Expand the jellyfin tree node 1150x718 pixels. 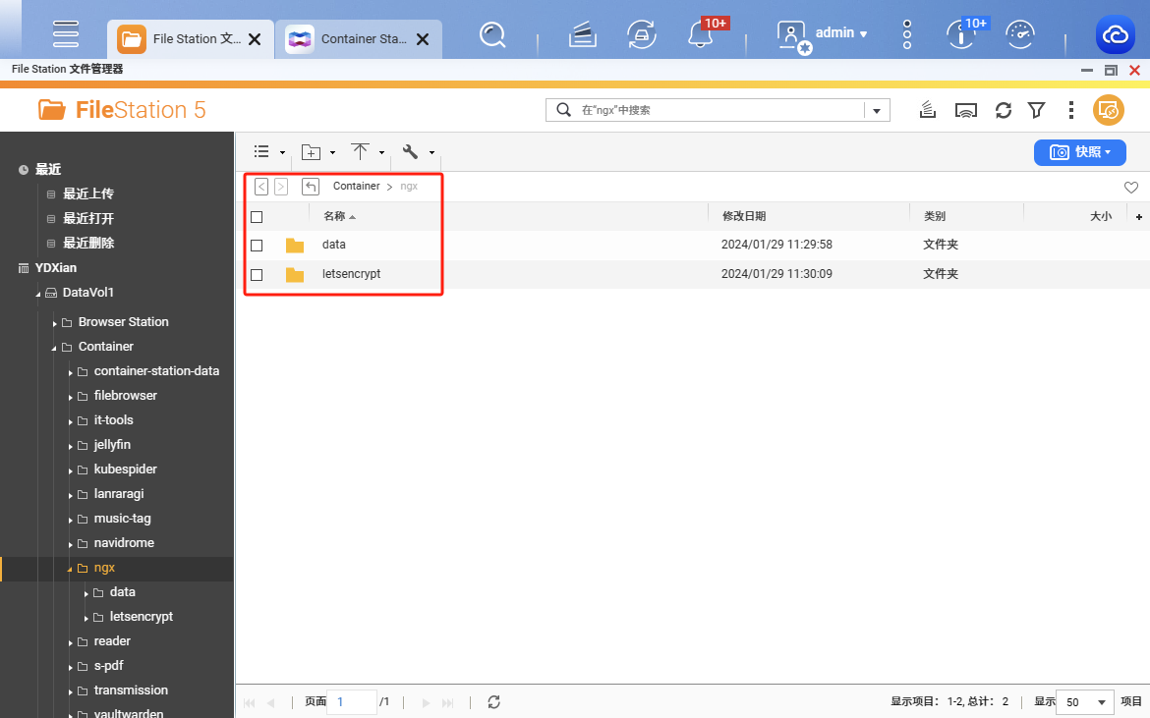point(71,446)
